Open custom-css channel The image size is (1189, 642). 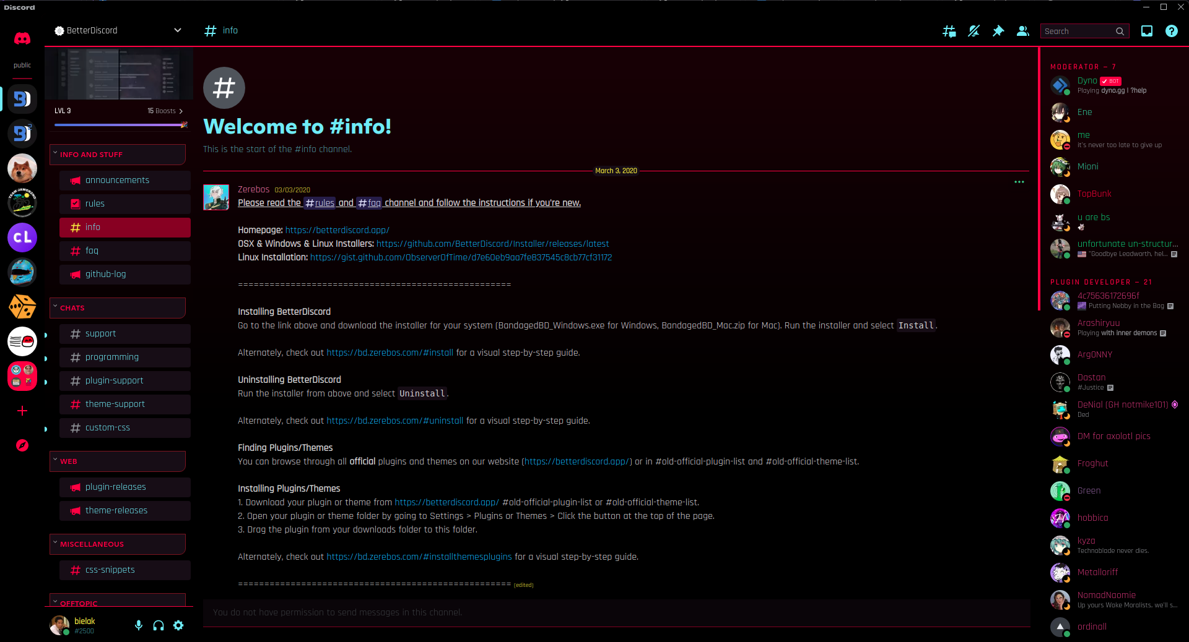click(125, 428)
